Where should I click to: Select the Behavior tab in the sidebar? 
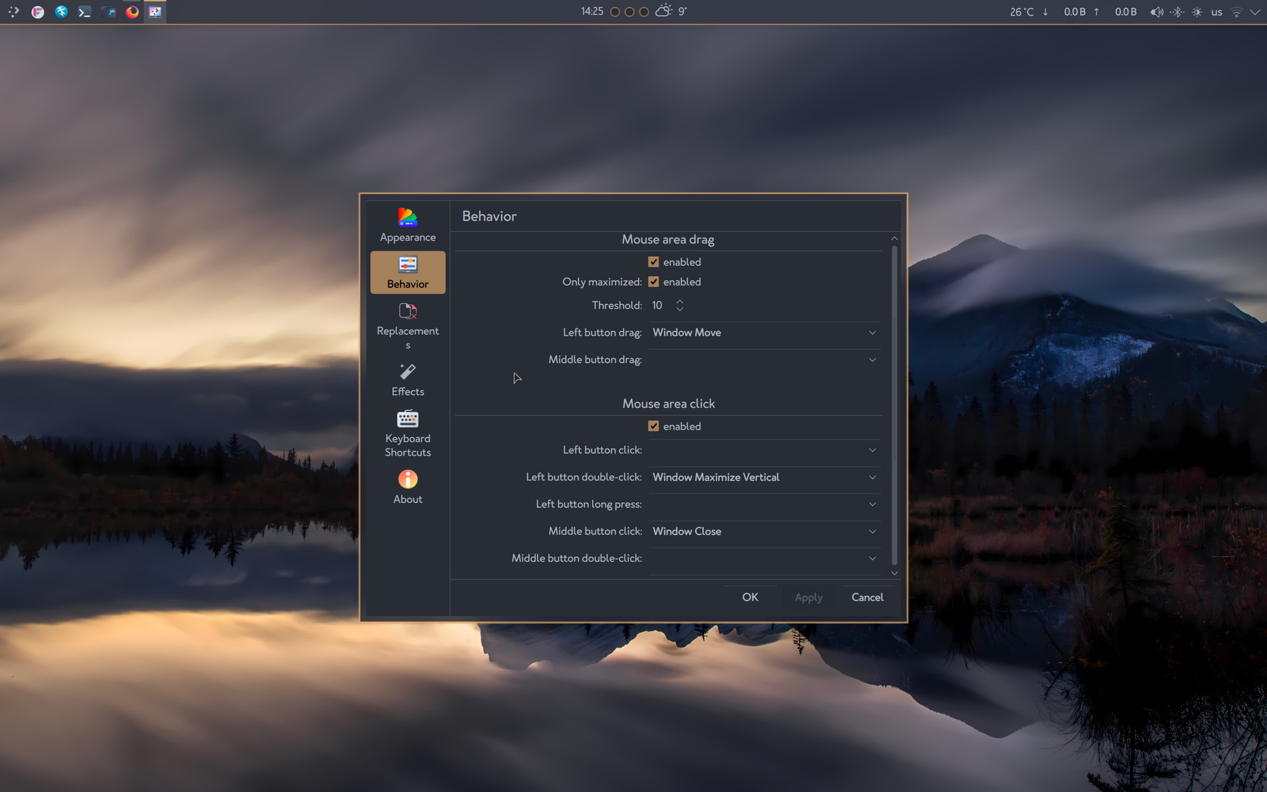[407, 272]
